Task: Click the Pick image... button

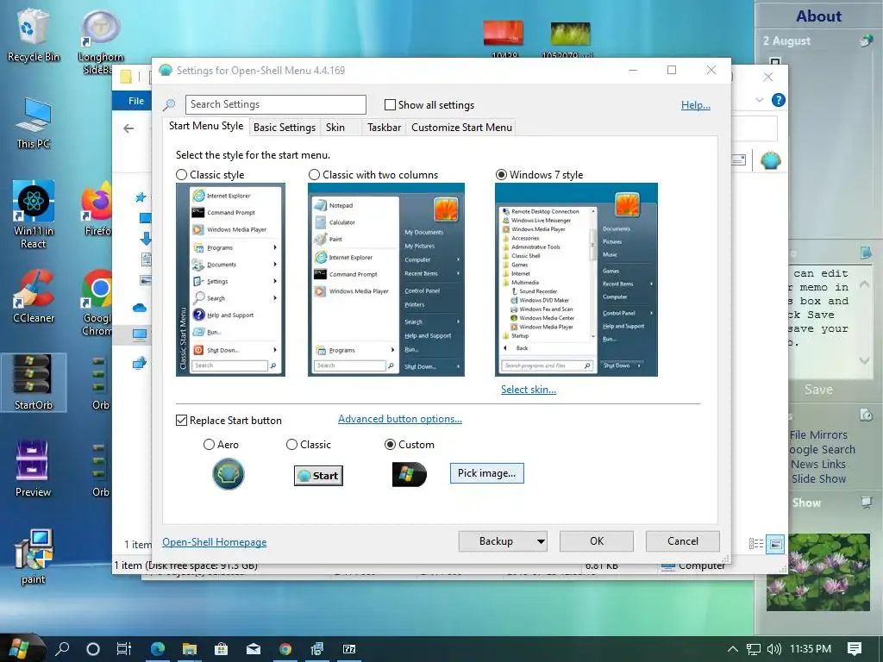Action: point(486,473)
